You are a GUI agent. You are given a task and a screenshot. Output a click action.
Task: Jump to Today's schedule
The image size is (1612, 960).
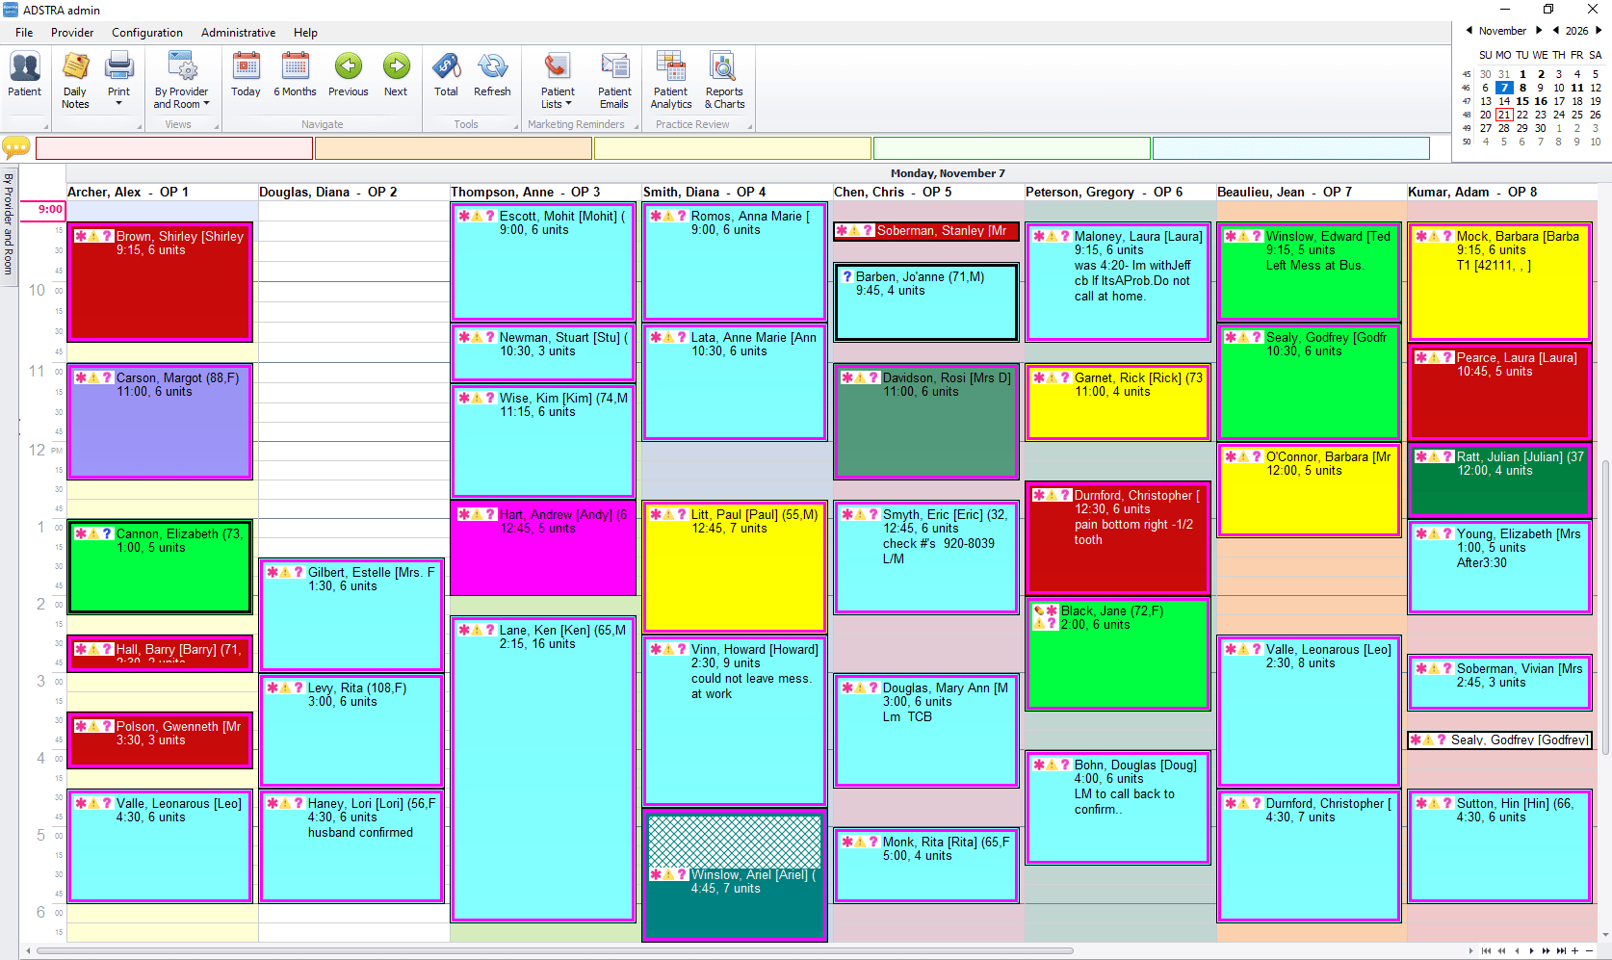click(x=246, y=75)
